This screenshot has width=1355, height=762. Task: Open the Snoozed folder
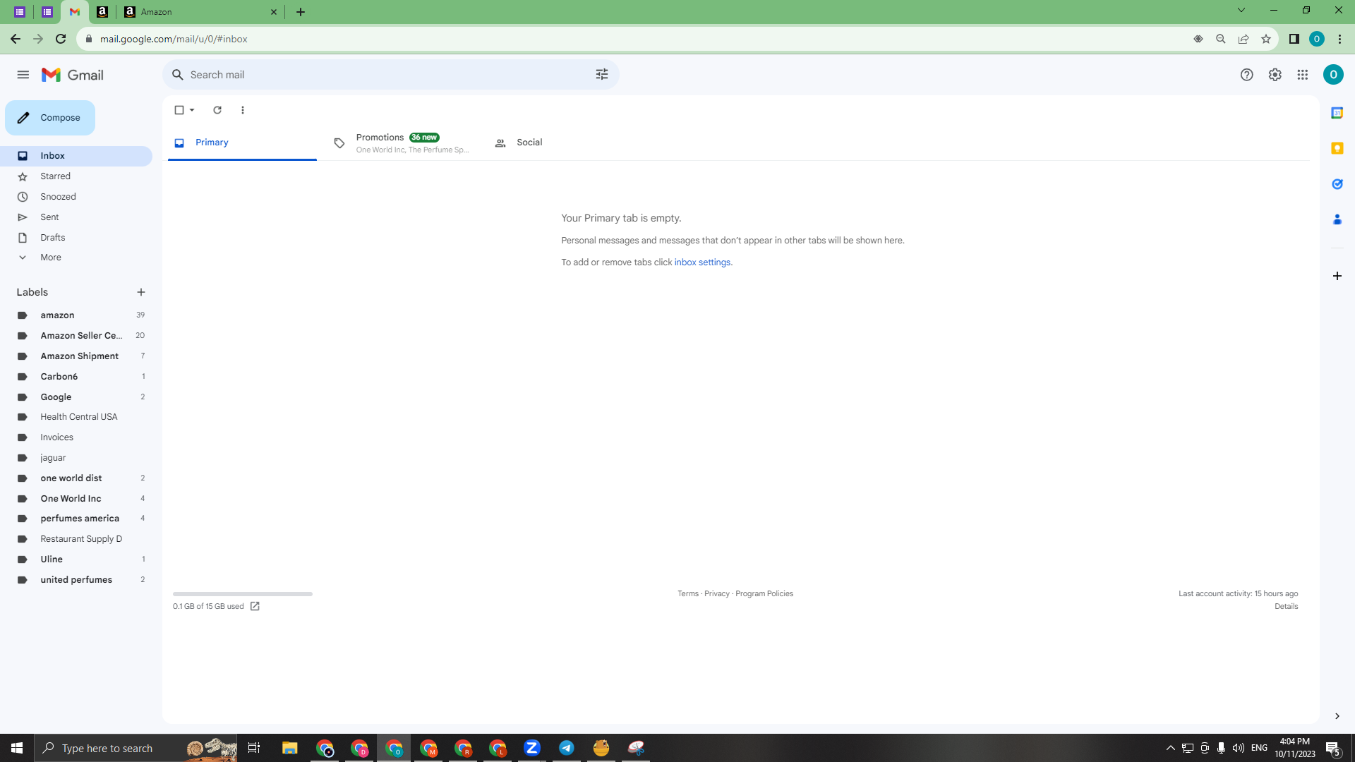click(58, 197)
